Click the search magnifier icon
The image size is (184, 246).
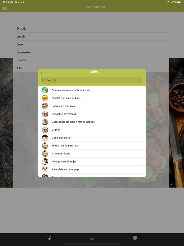click(x=44, y=80)
